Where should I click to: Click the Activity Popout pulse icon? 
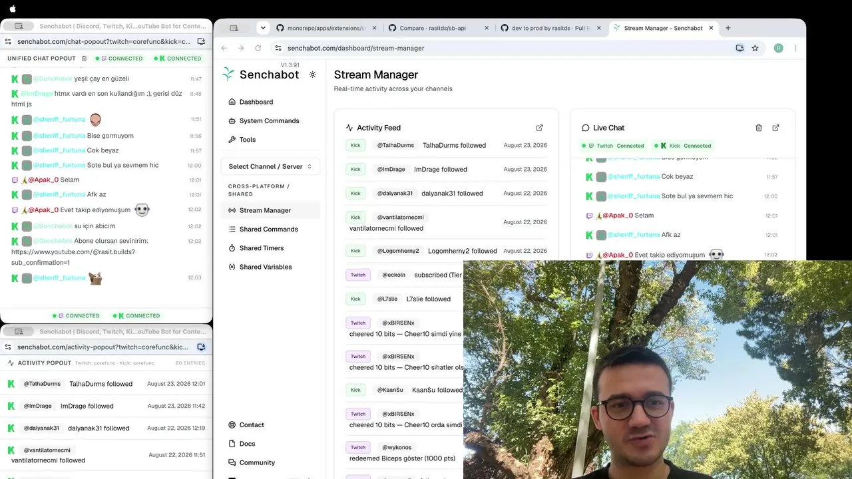tap(11, 363)
